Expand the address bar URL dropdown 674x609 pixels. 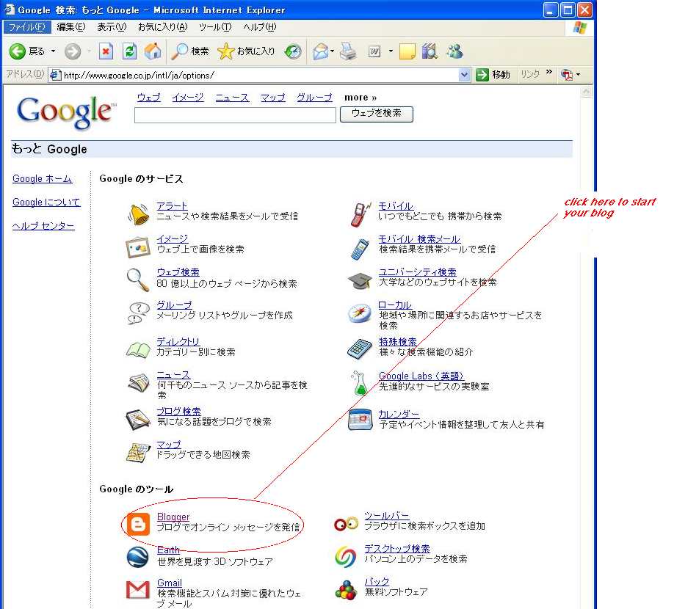pyautogui.click(x=464, y=75)
